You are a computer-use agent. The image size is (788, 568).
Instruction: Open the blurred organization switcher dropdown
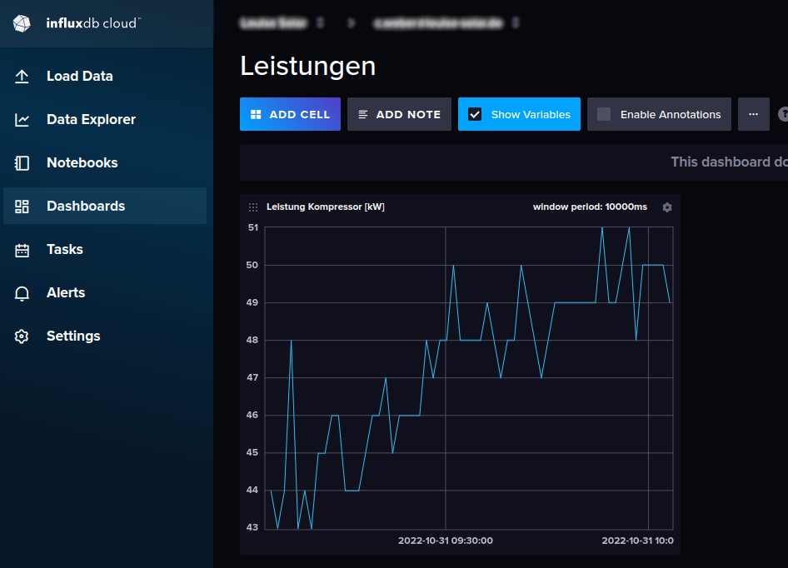tap(446, 23)
